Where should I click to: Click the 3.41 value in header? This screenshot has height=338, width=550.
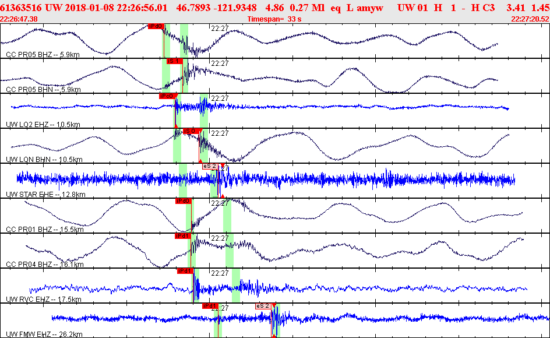click(516, 8)
